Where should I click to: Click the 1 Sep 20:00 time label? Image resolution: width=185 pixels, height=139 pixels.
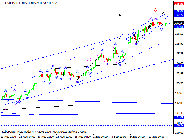click(101, 136)
